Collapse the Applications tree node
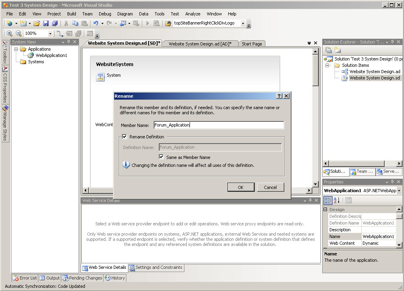The image size is (404, 291). click(16, 49)
